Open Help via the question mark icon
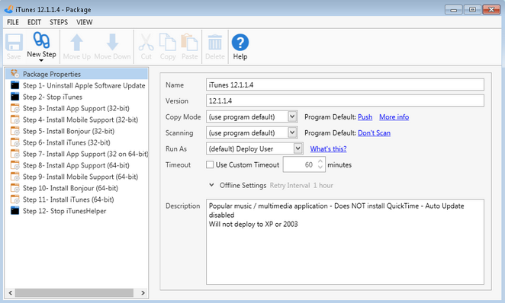The width and height of the screenshot is (505, 303). [x=240, y=43]
